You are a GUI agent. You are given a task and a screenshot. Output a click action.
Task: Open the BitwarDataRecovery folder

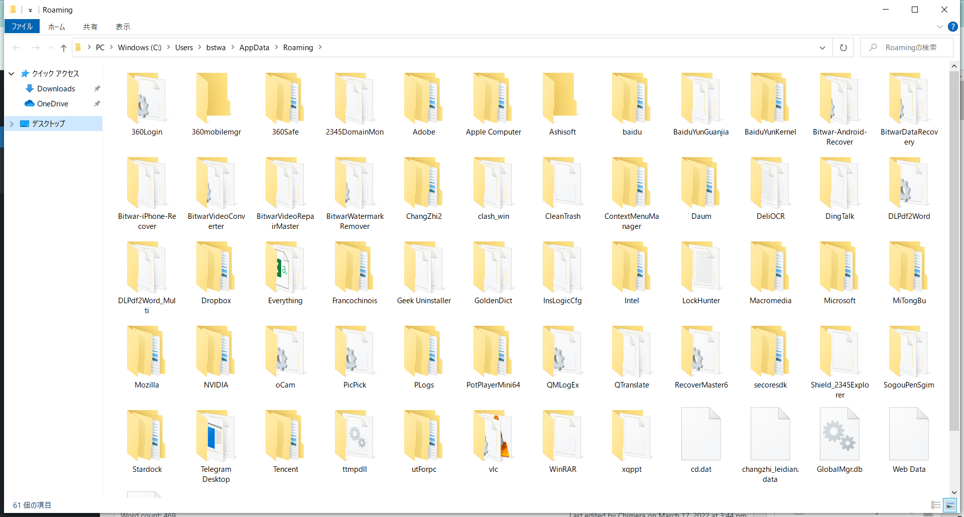(x=909, y=109)
